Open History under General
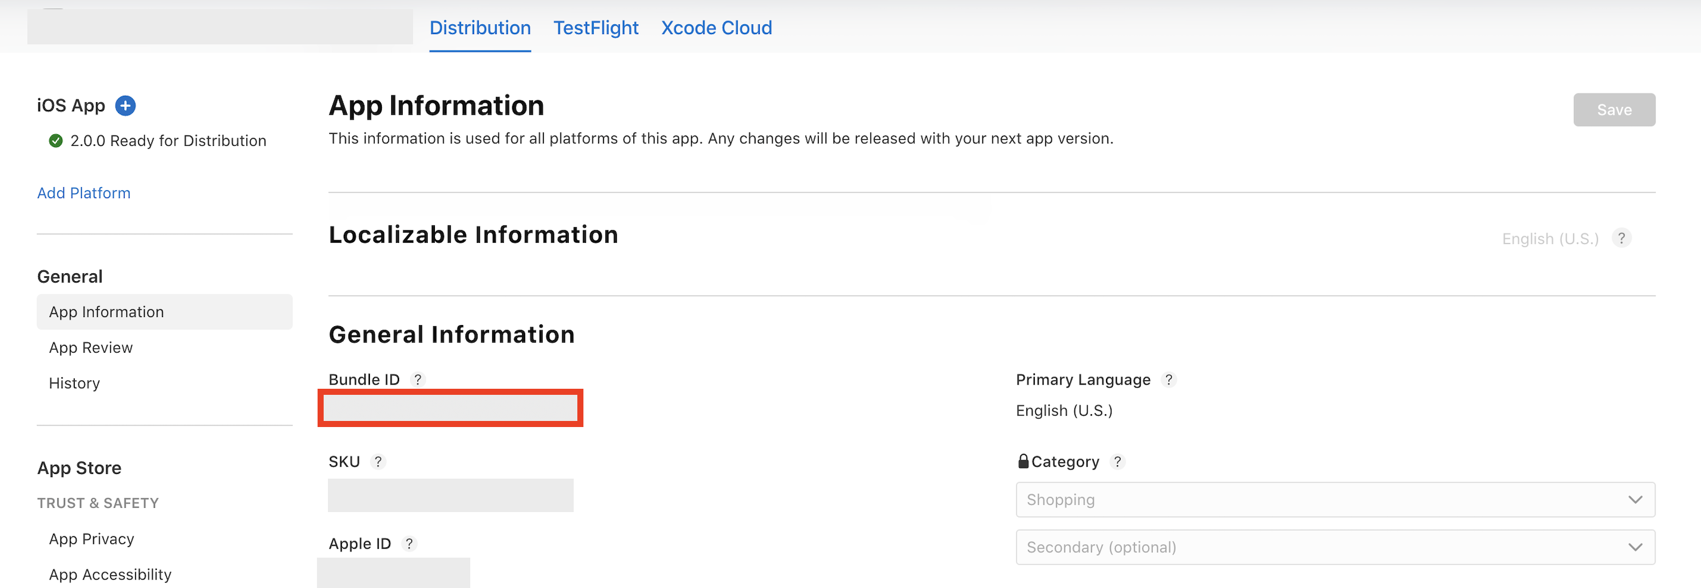The width and height of the screenshot is (1701, 588). pyautogui.click(x=75, y=383)
